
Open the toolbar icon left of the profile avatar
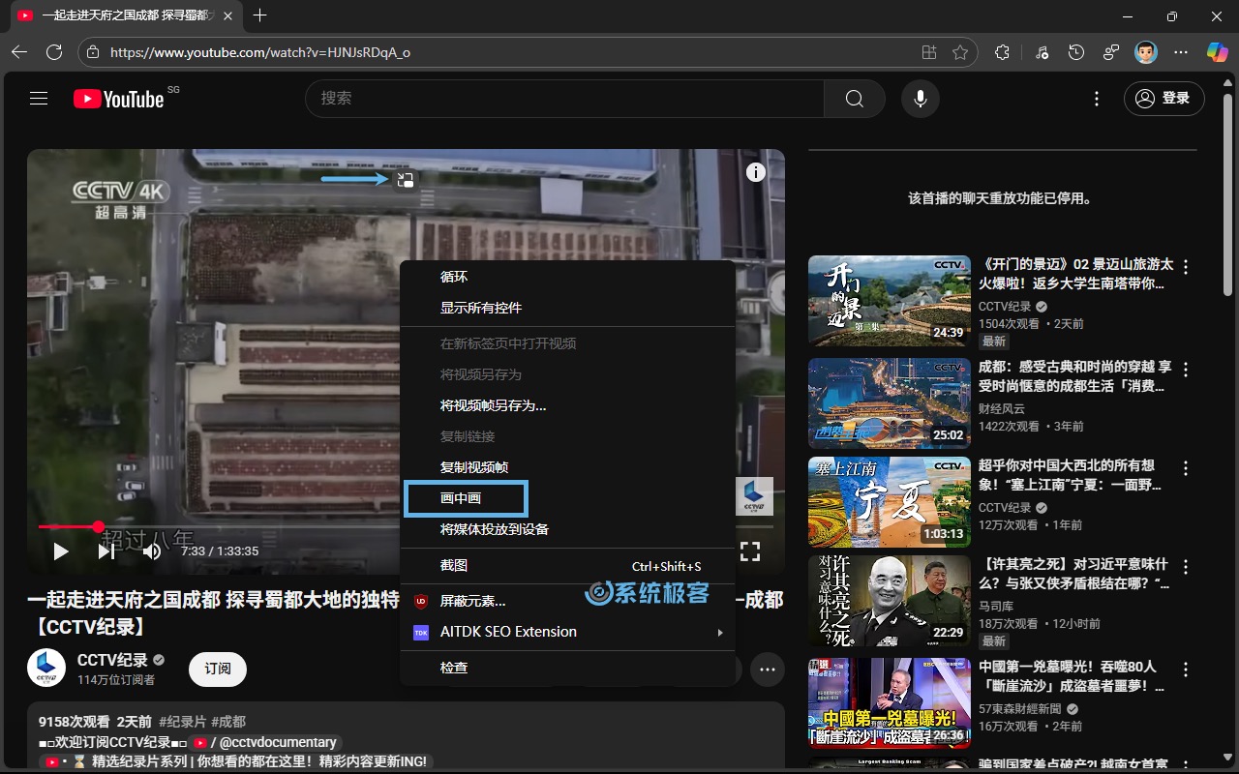1111,52
